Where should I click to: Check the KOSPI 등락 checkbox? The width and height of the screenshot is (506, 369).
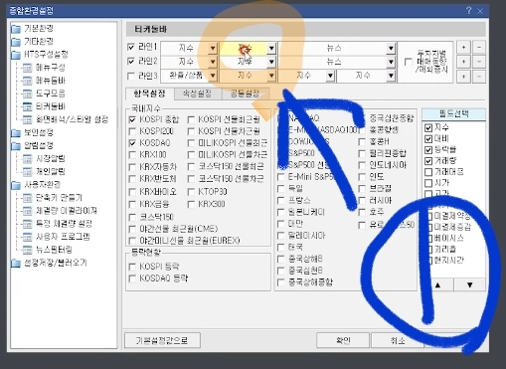click(132, 267)
